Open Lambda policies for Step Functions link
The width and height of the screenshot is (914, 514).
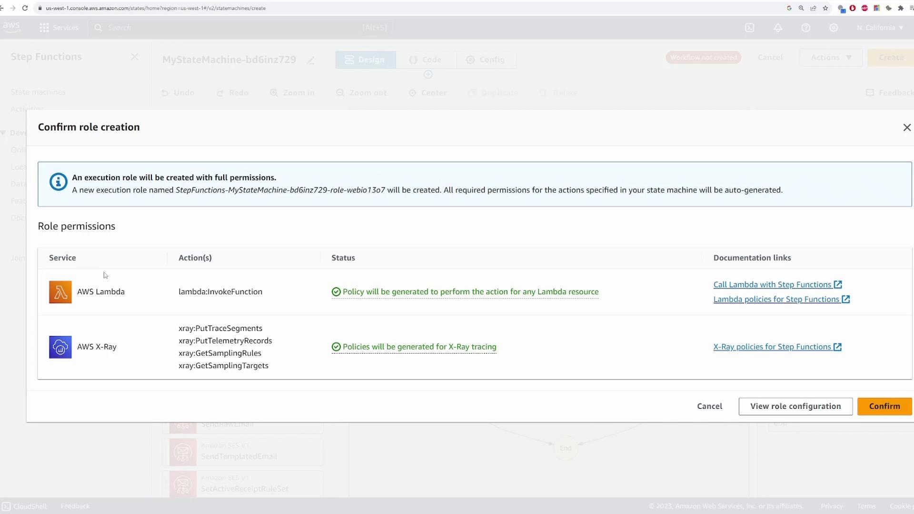point(781,299)
